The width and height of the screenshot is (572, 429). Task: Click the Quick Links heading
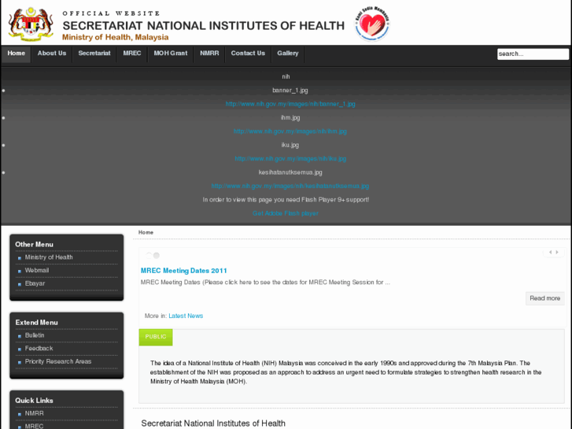tap(35, 401)
